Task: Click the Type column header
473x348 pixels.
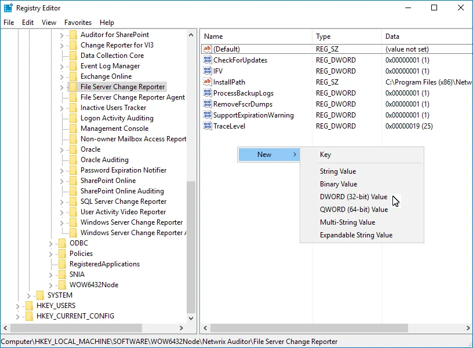Action: [347, 36]
